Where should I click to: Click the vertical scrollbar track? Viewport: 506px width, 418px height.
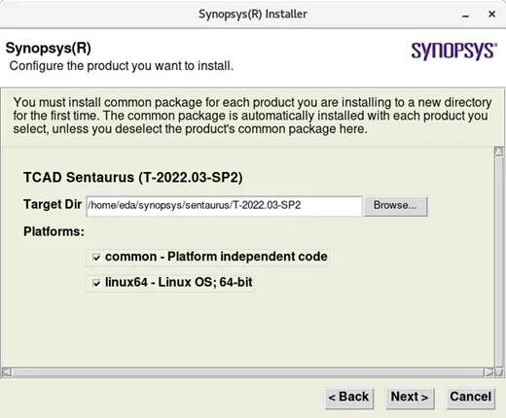click(499, 262)
